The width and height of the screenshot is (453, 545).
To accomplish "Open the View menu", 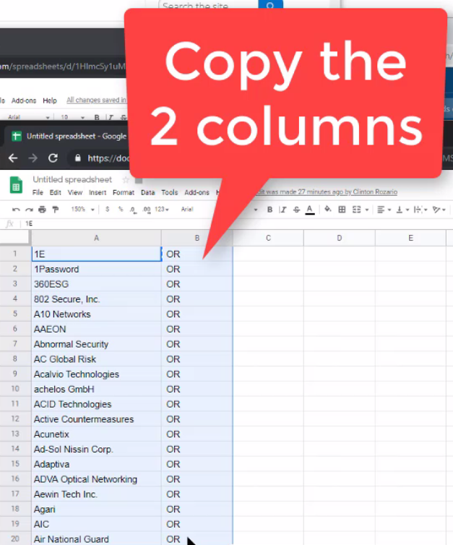I will pyautogui.click(x=75, y=192).
